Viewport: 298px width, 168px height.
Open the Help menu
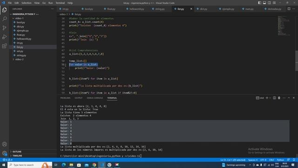click(x=70, y=3)
